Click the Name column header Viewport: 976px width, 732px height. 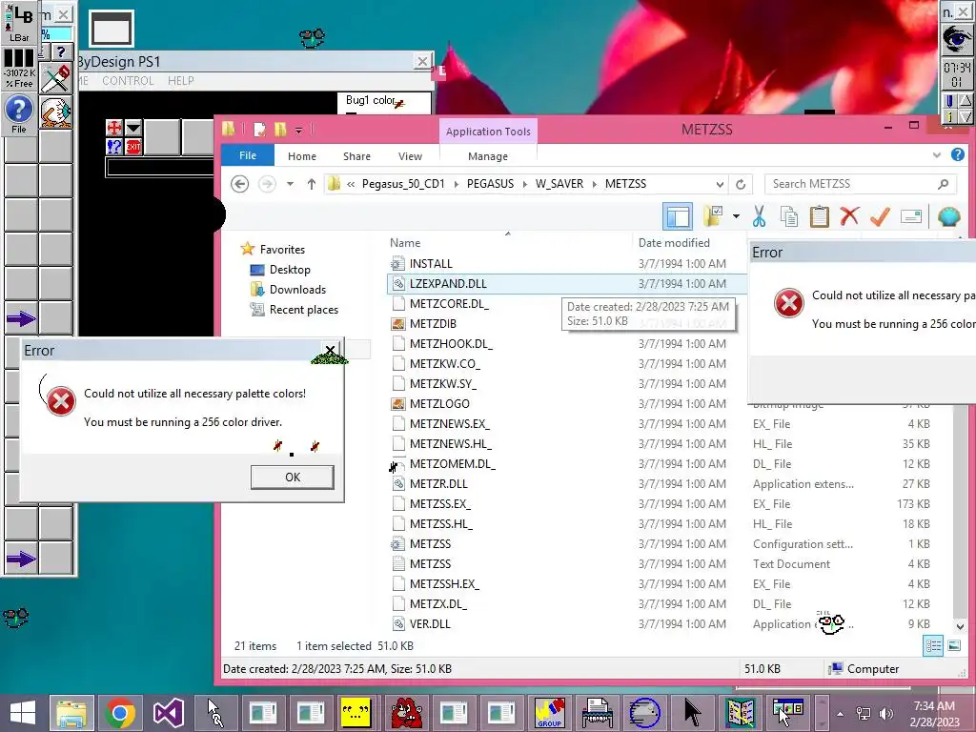pyautogui.click(x=405, y=243)
